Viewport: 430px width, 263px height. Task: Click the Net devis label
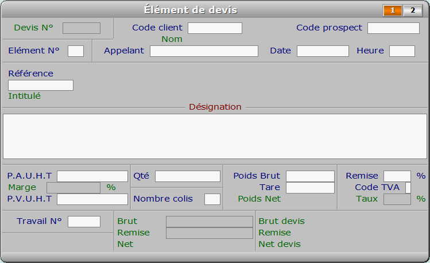tap(280, 244)
